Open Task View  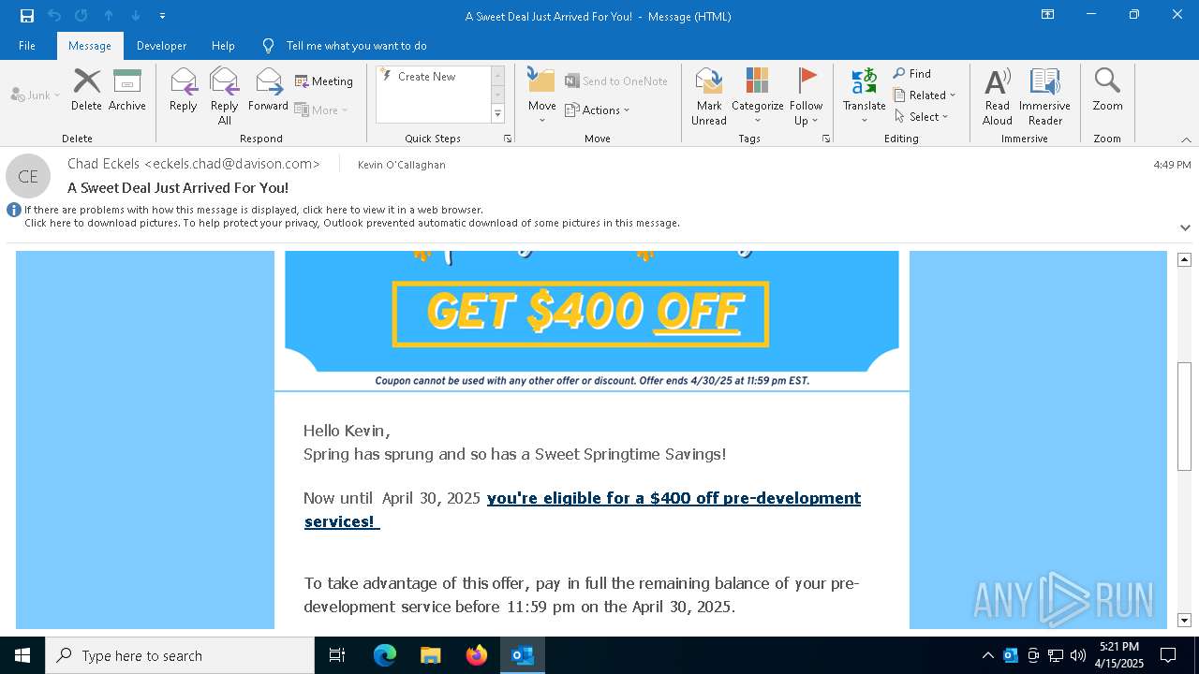337,655
